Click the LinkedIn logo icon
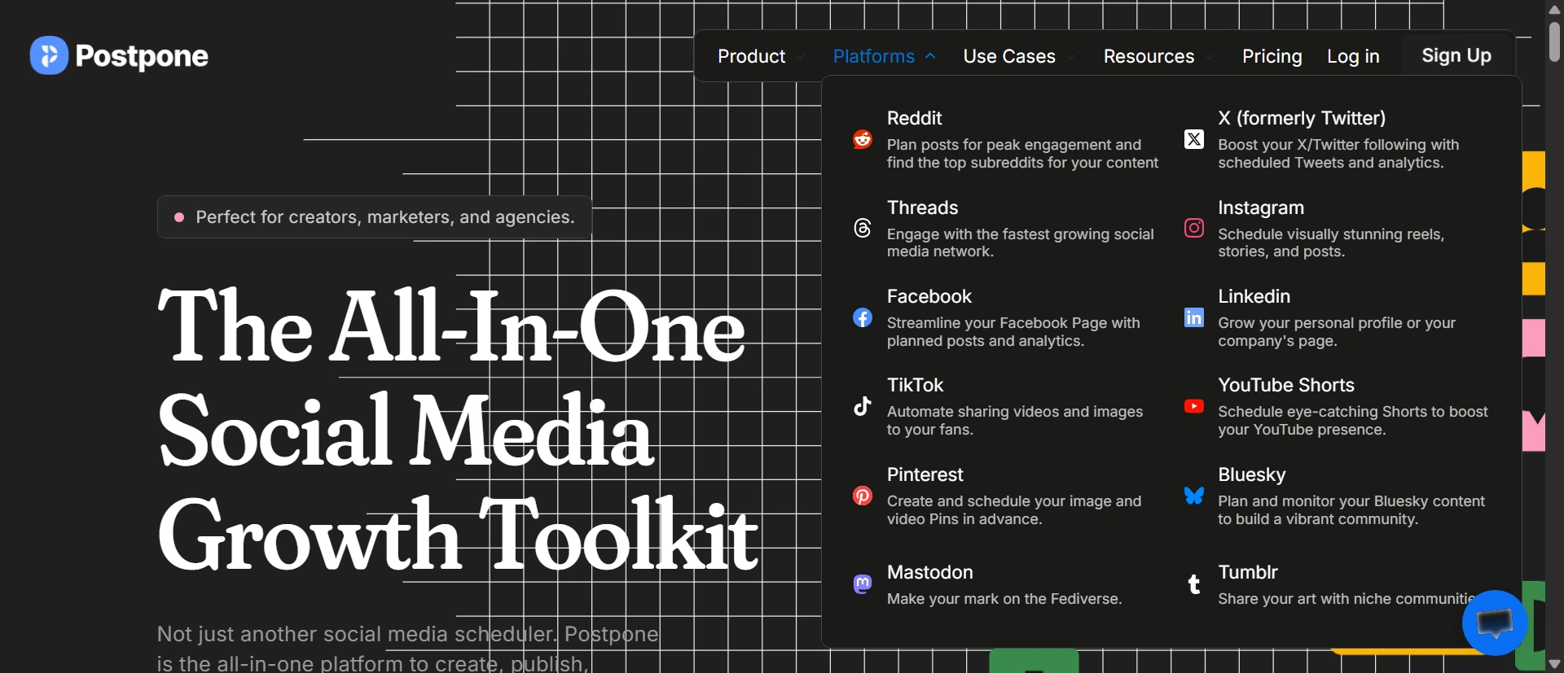Image resolution: width=1564 pixels, height=673 pixels. (1194, 317)
